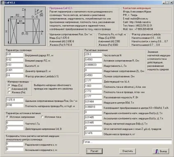Click Расчетные значения group label

pos(96,50)
